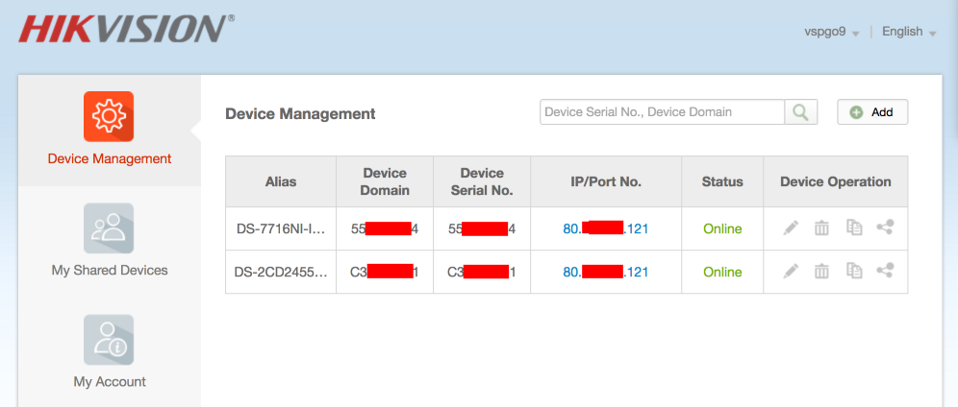Click the copy icon in the DS-7716NI row

click(853, 228)
